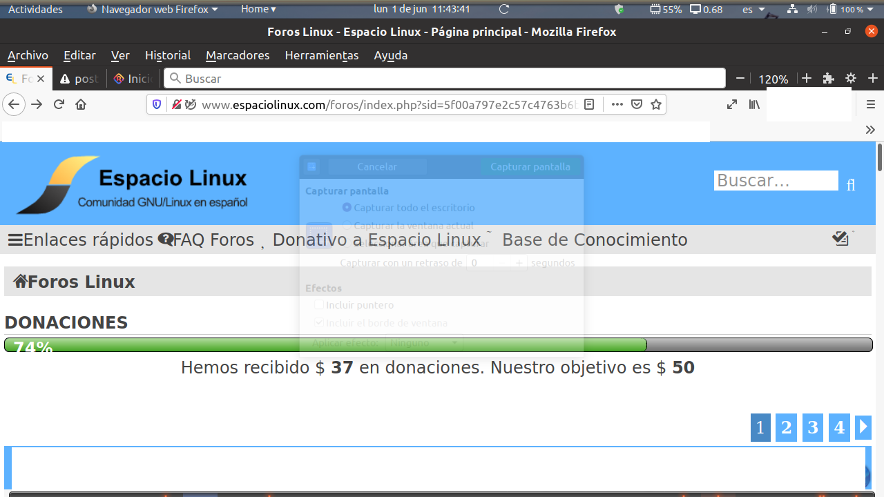
Task: Open page actions three-dot menu
Action: tap(617, 104)
